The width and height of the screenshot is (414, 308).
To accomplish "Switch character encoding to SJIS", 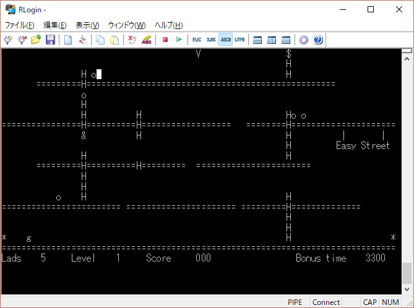I will pos(211,40).
